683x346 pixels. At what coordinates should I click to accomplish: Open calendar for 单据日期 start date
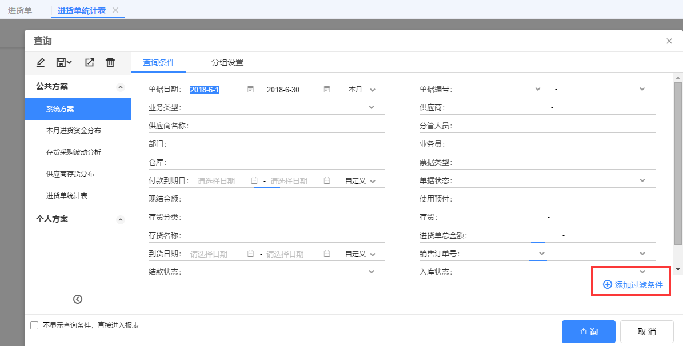tap(250, 89)
